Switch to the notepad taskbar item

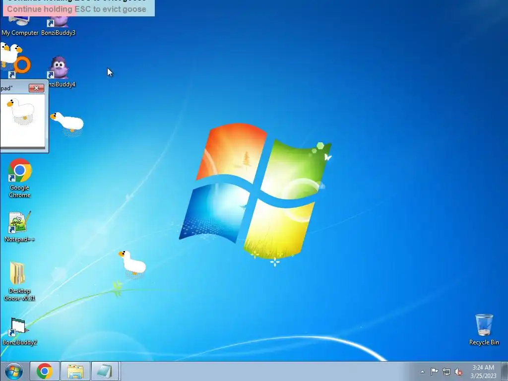pyautogui.click(x=105, y=371)
